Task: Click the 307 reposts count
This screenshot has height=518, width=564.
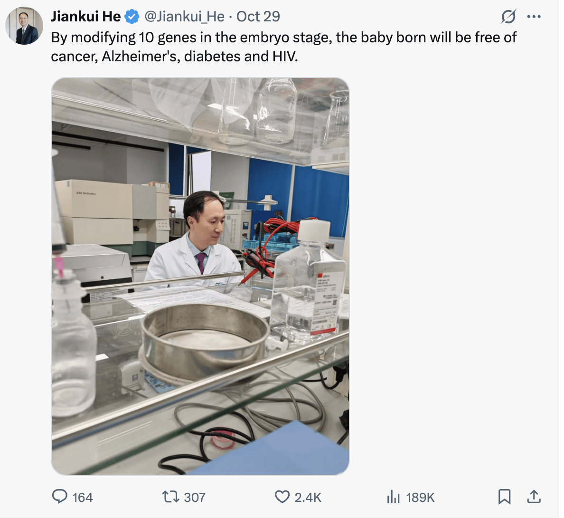Action: [x=195, y=497]
